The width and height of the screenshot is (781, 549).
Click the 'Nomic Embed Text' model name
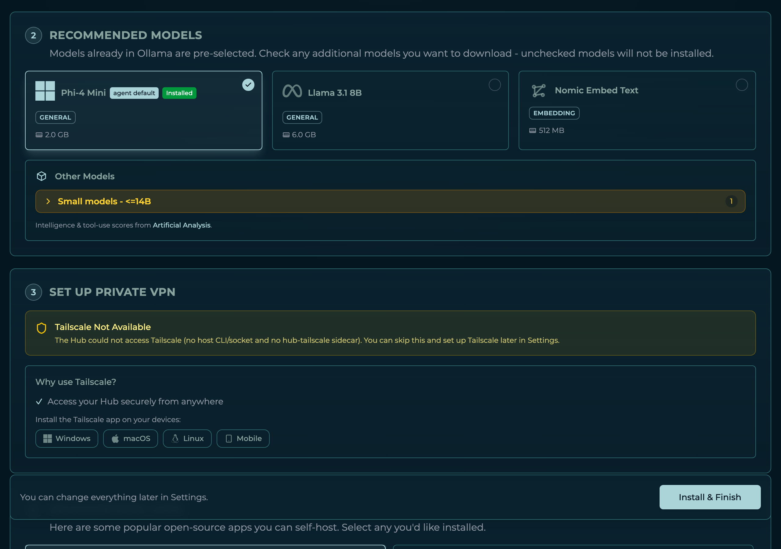tap(596, 90)
